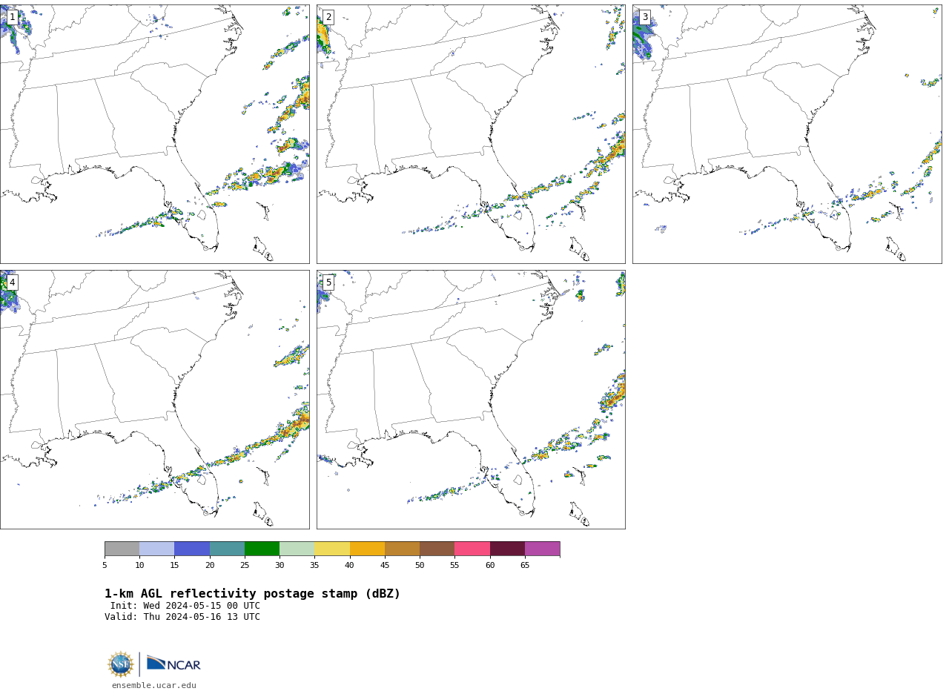Click the dark green 25-30 dBZ swatch
This screenshot has width=949, height=694.
pos(262,549)
